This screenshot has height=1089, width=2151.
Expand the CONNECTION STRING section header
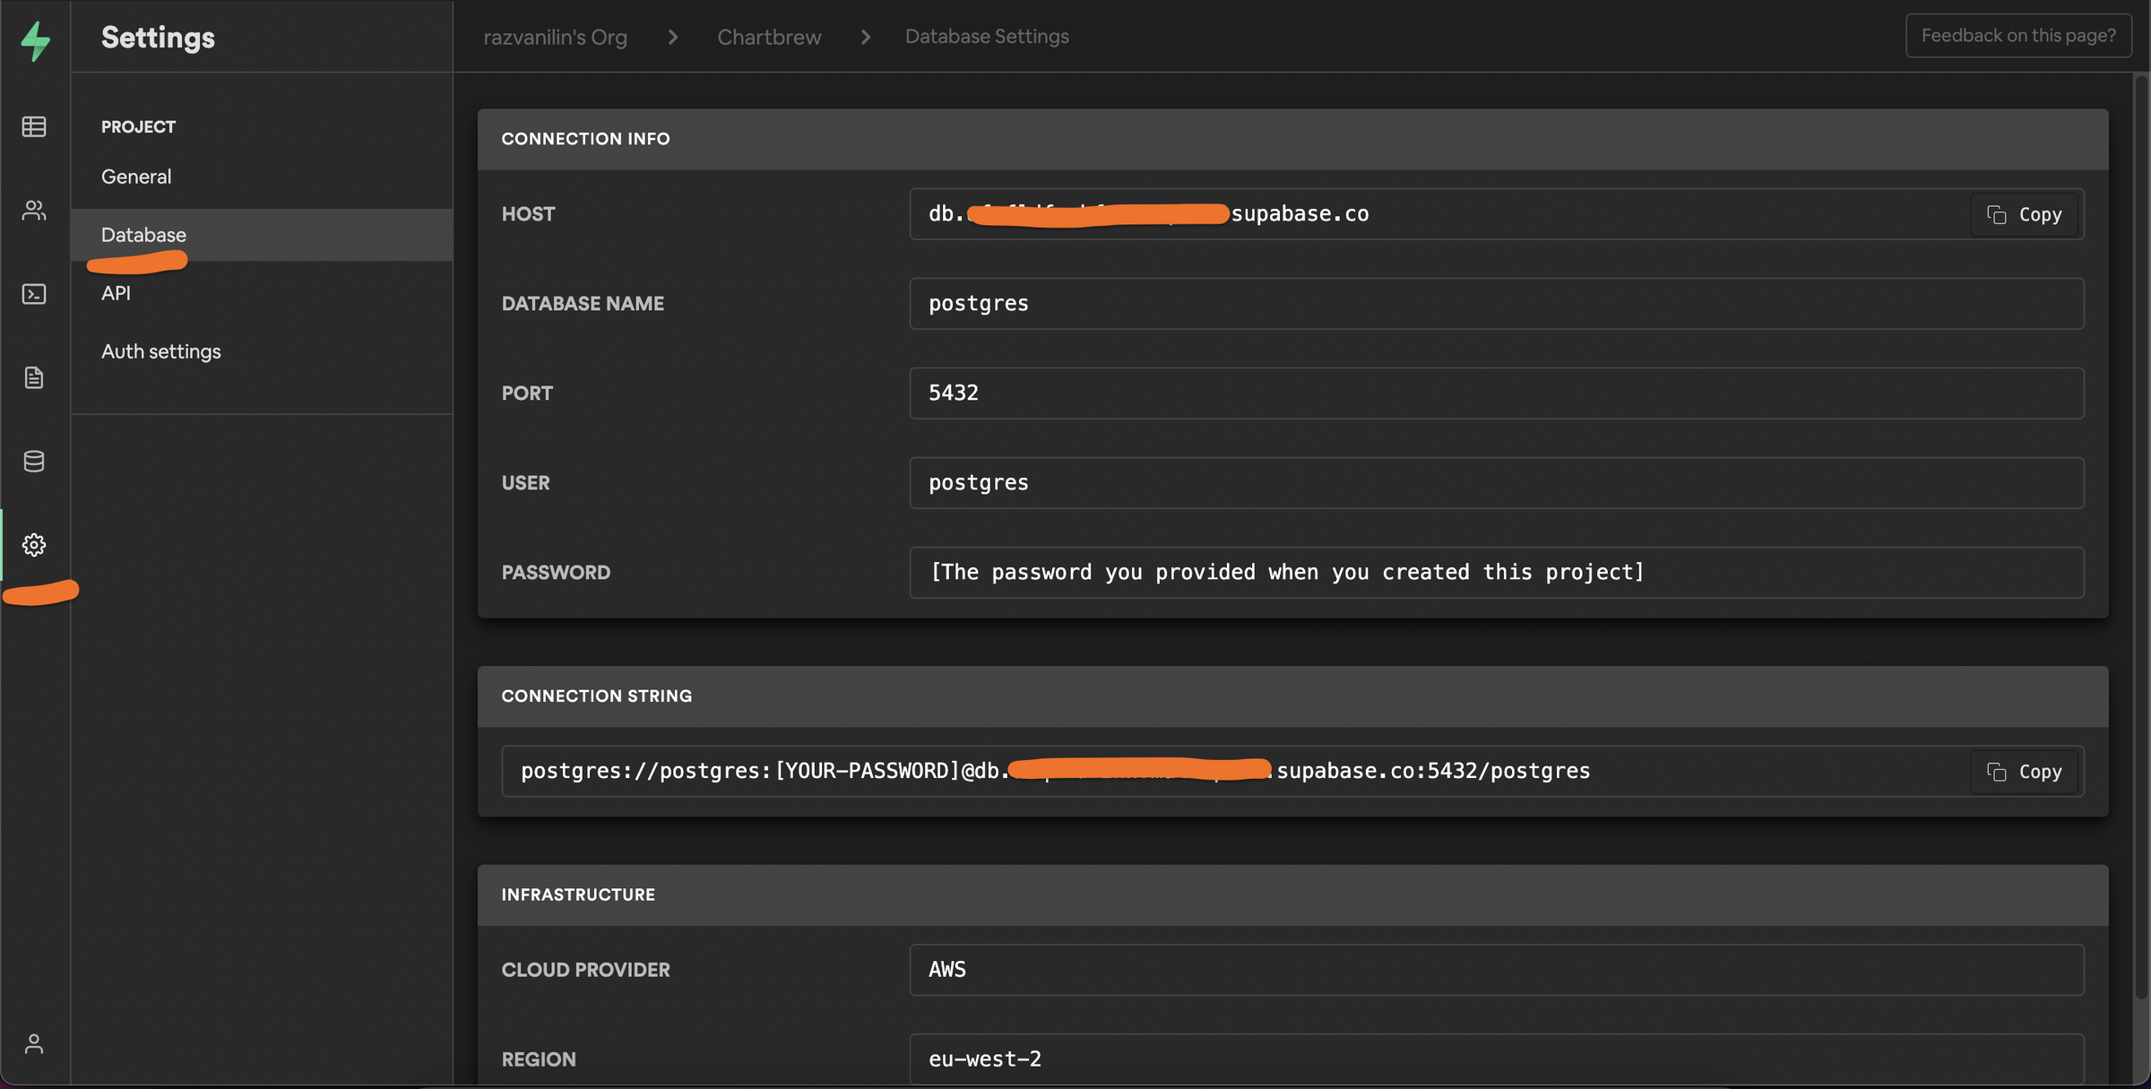[x=596, y=696]
